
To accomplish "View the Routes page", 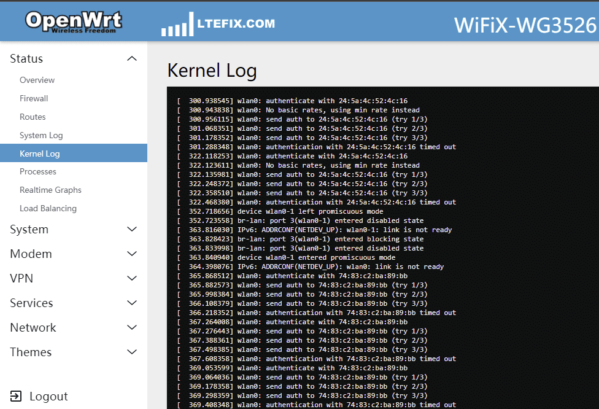I will point(33,117).
